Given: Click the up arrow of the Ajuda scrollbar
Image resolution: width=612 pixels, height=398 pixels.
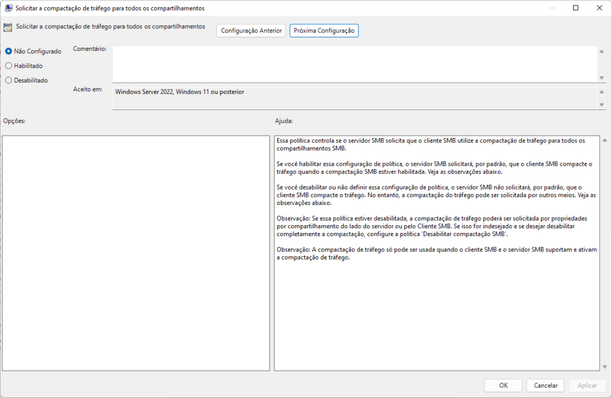Looking at the screenshot, I should (x=605, y=140).
